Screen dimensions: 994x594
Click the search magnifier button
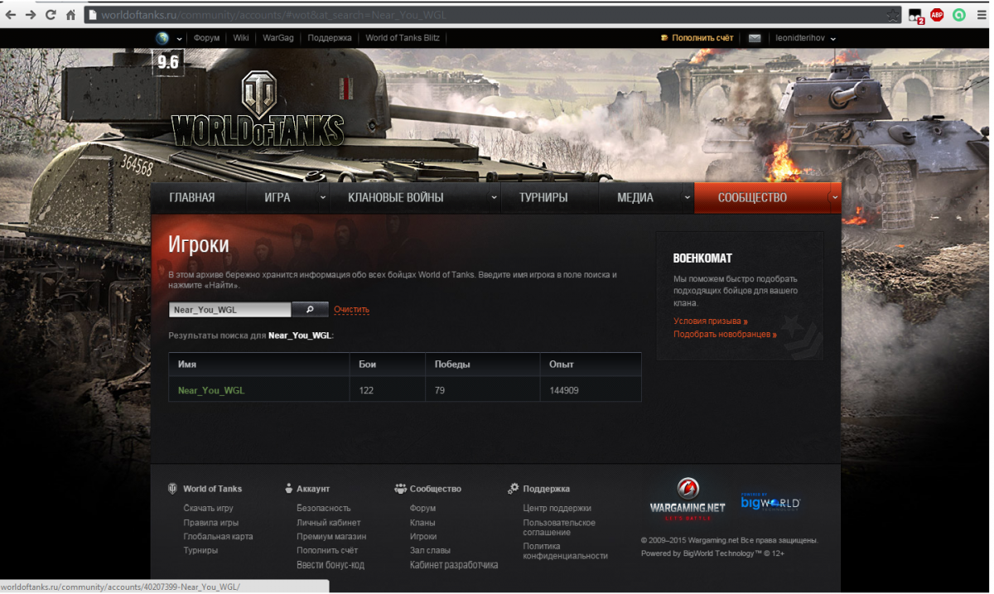(x=310, y=310)
